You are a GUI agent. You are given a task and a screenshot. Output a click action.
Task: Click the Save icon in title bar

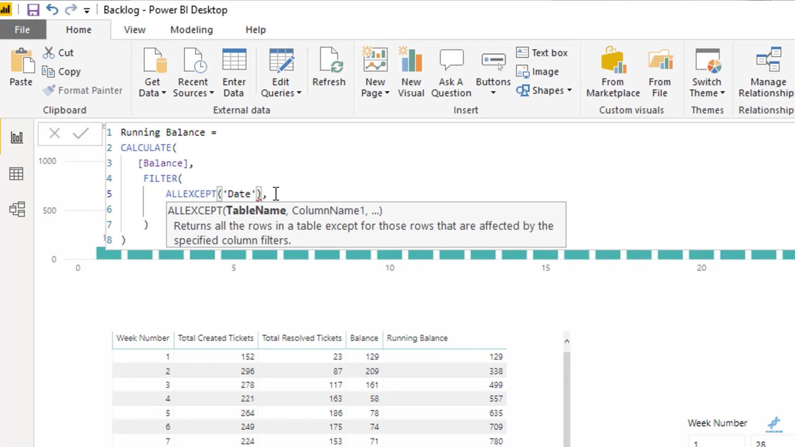(33, 10)
